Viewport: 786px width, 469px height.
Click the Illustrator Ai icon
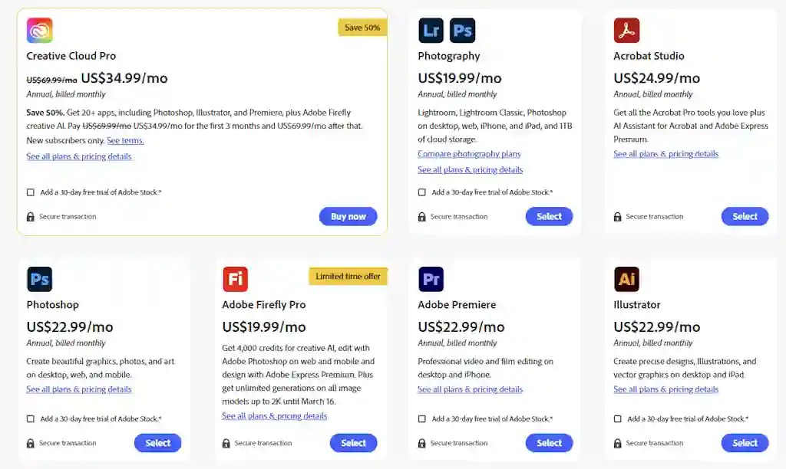pos(626,279)
